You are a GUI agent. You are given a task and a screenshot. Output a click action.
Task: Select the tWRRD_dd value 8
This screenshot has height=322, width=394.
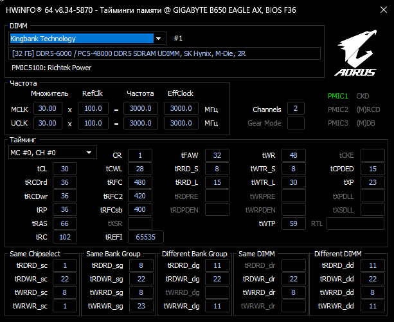click(373, 292)
